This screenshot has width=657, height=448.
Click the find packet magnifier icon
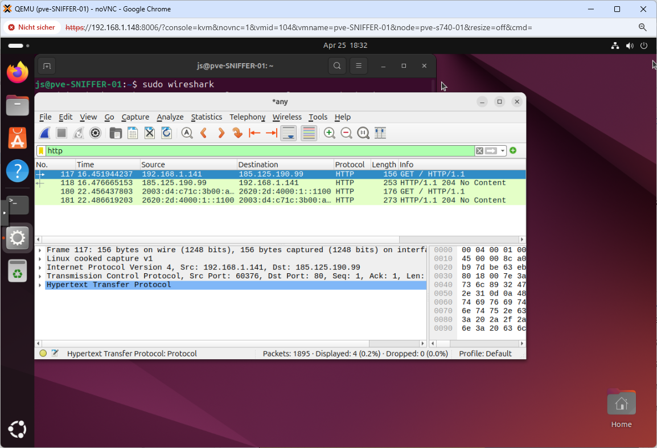[x=187, y=133]
